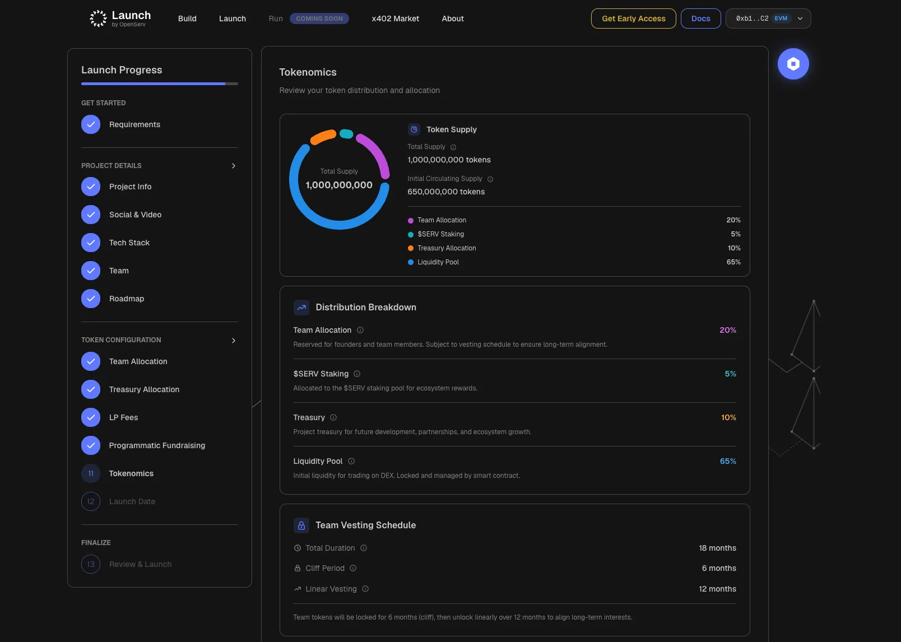Screen dimensions: 901x642
Task: Open the About page
Action: pos(453,18)
